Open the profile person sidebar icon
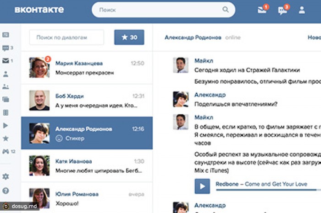 [6, 74]
